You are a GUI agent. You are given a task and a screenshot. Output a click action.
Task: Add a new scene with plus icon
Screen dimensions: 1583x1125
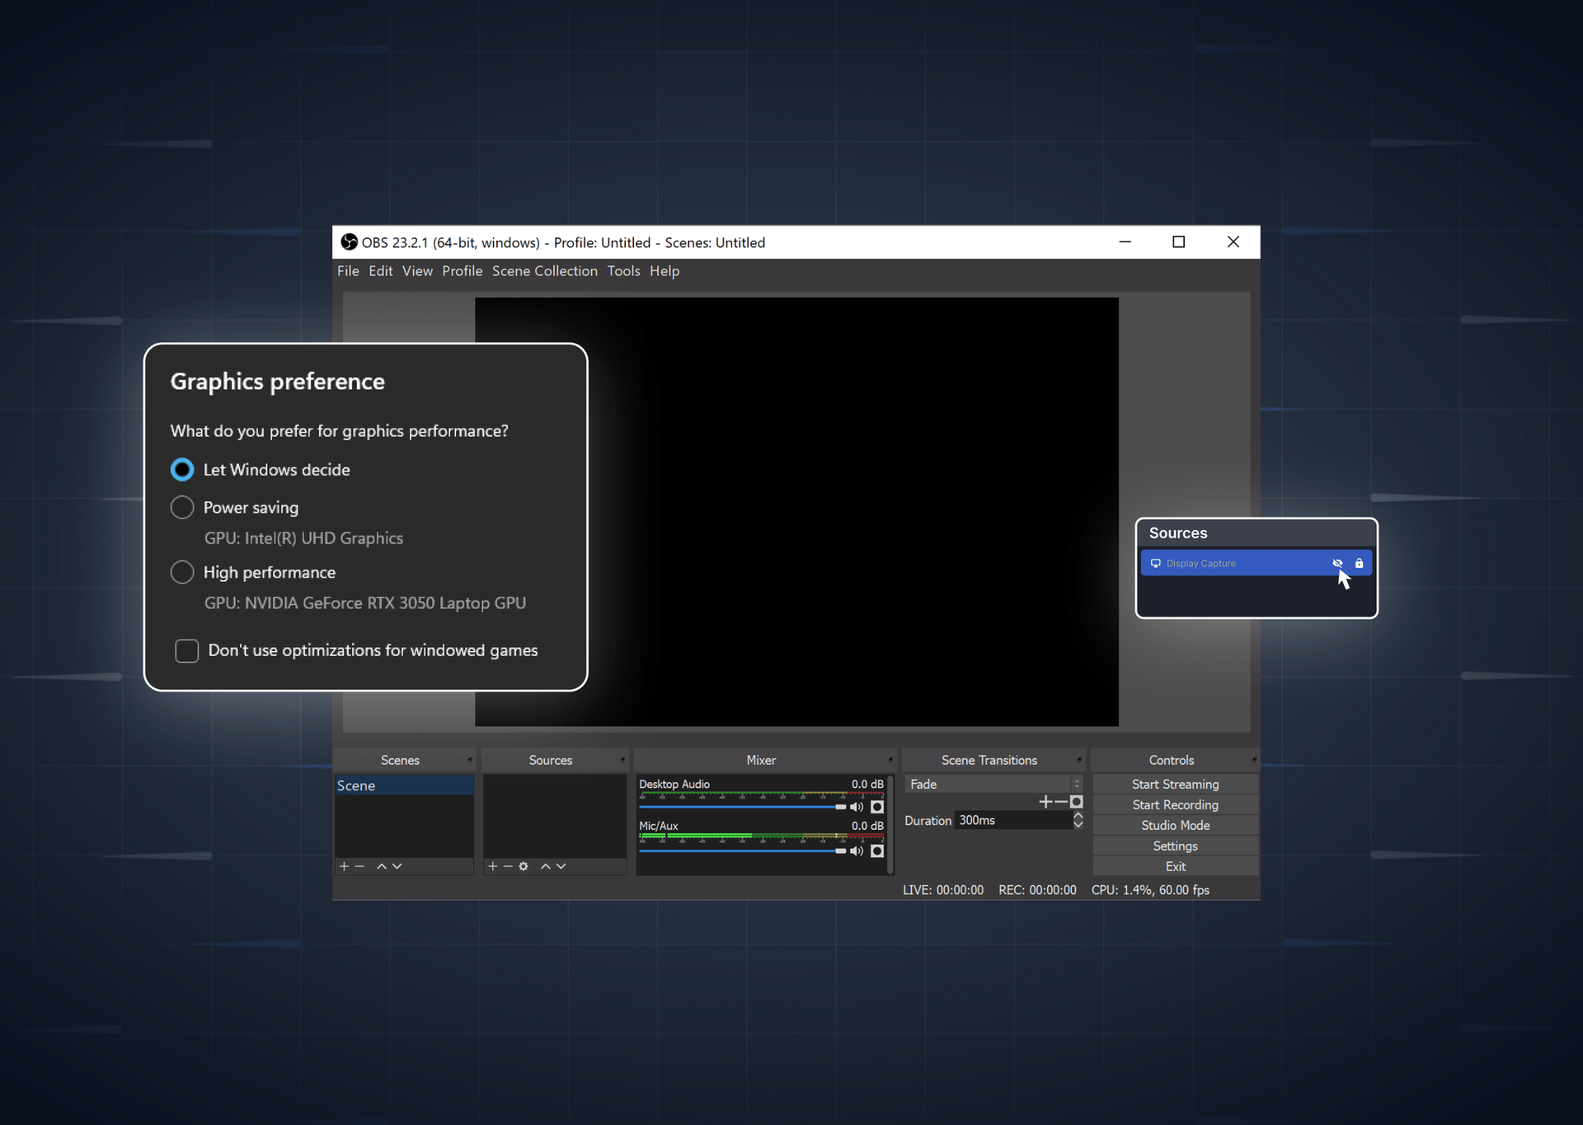pyautogui.click(x=344, y=865)
